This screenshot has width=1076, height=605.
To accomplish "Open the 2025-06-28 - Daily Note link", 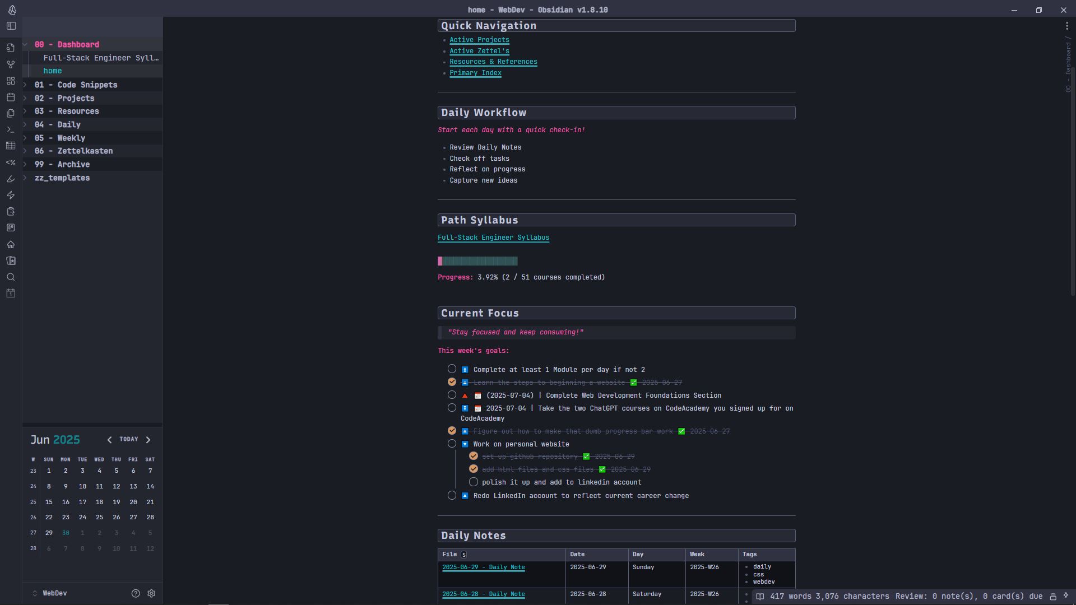I will pos(484,594).
